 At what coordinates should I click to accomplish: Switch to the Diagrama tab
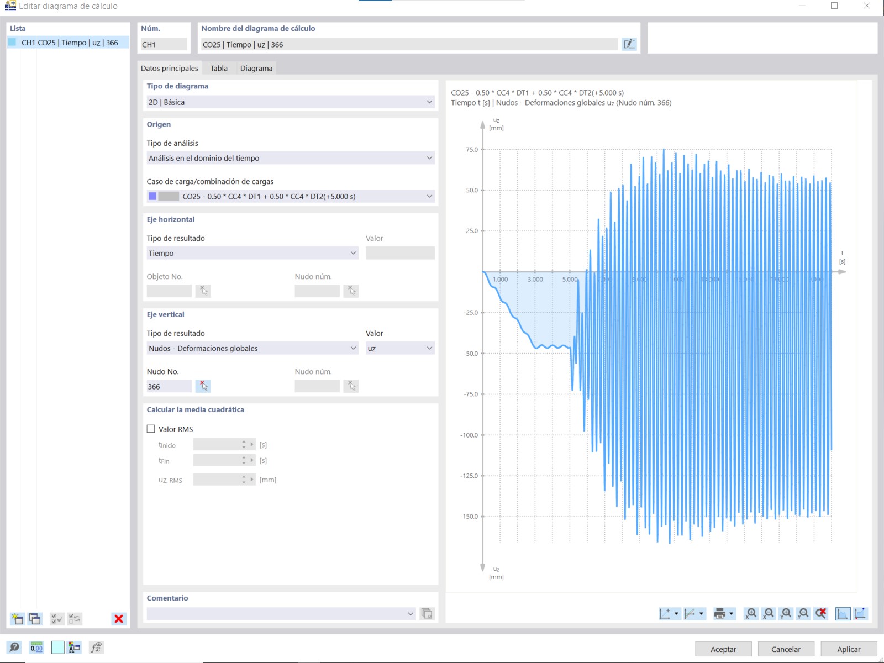(256, 68)
